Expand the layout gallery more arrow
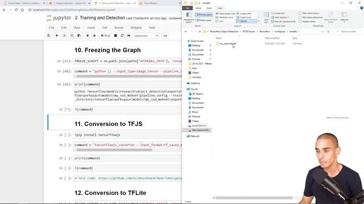The height and width of the screenshot is (204, 364). point(258,21)
